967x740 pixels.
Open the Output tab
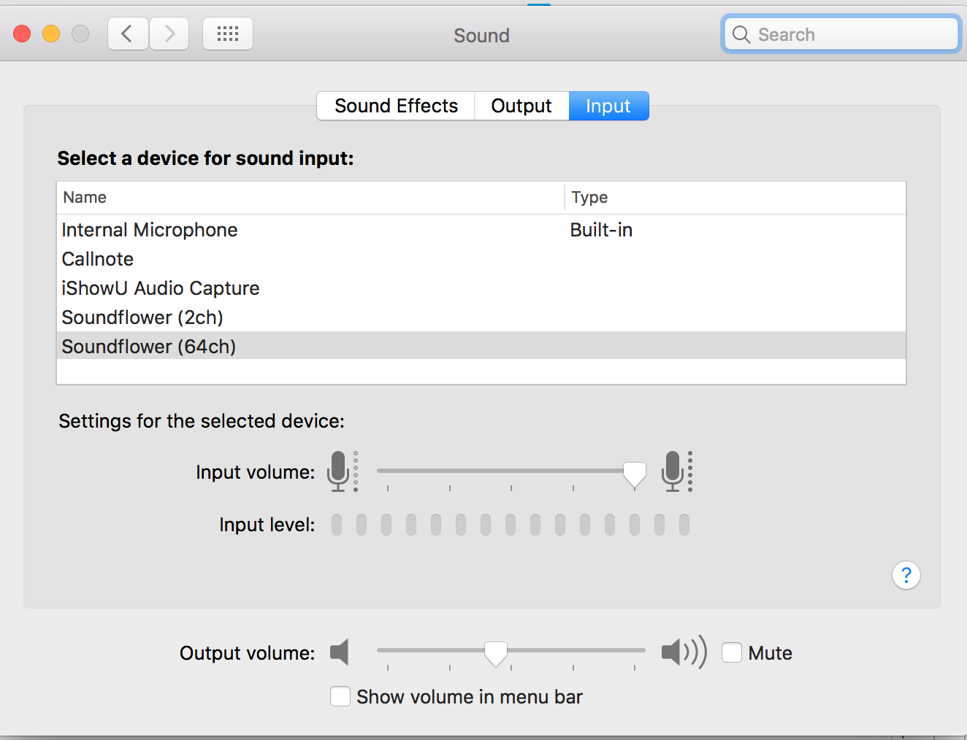tap(521, 106)
